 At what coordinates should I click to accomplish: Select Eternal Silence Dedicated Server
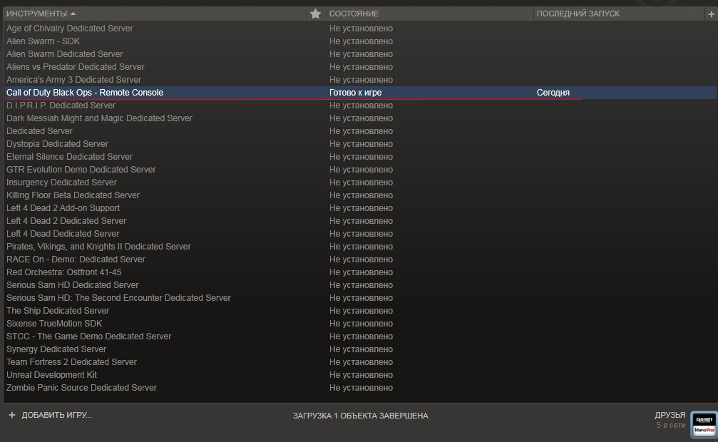[x=69, y=157]
